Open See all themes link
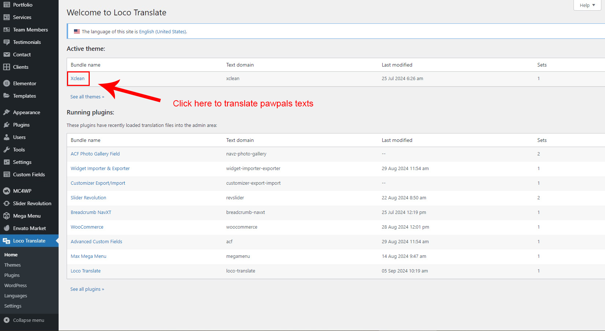Image resolution: width=605 pixels, height=331 pixels. [x=87, y=97]
